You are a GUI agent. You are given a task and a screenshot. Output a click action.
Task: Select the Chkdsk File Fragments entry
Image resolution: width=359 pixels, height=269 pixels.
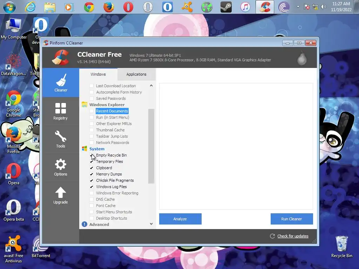pyautogui.click(x=115, y=180)
